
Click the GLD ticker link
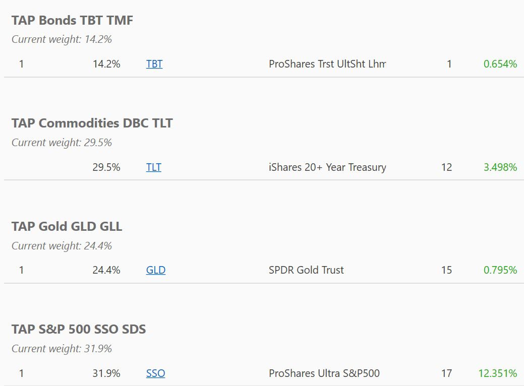click(156, 270)
